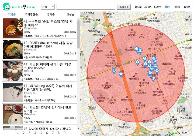Viewport: 194px width, 138px height.
Task: Click map marker number 9
Action: pos(152,68)
